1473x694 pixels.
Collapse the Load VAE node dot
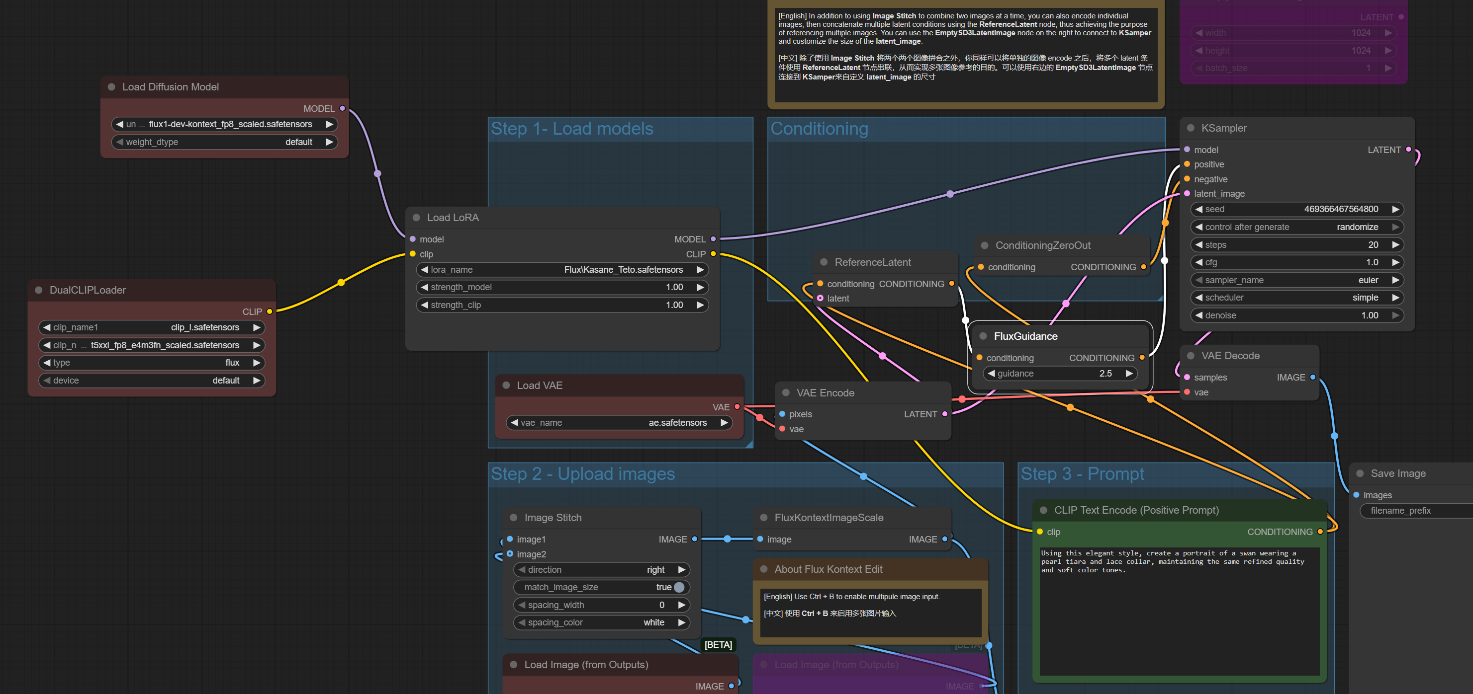[506, 386]
